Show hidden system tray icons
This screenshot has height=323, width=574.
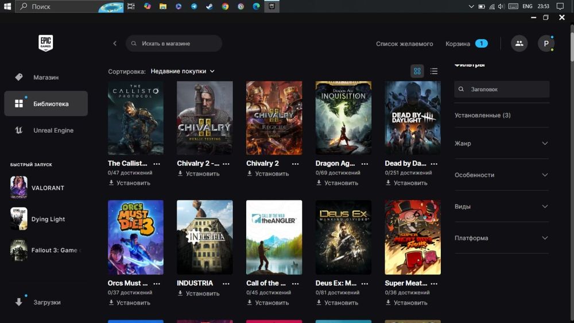pos(471,6)
